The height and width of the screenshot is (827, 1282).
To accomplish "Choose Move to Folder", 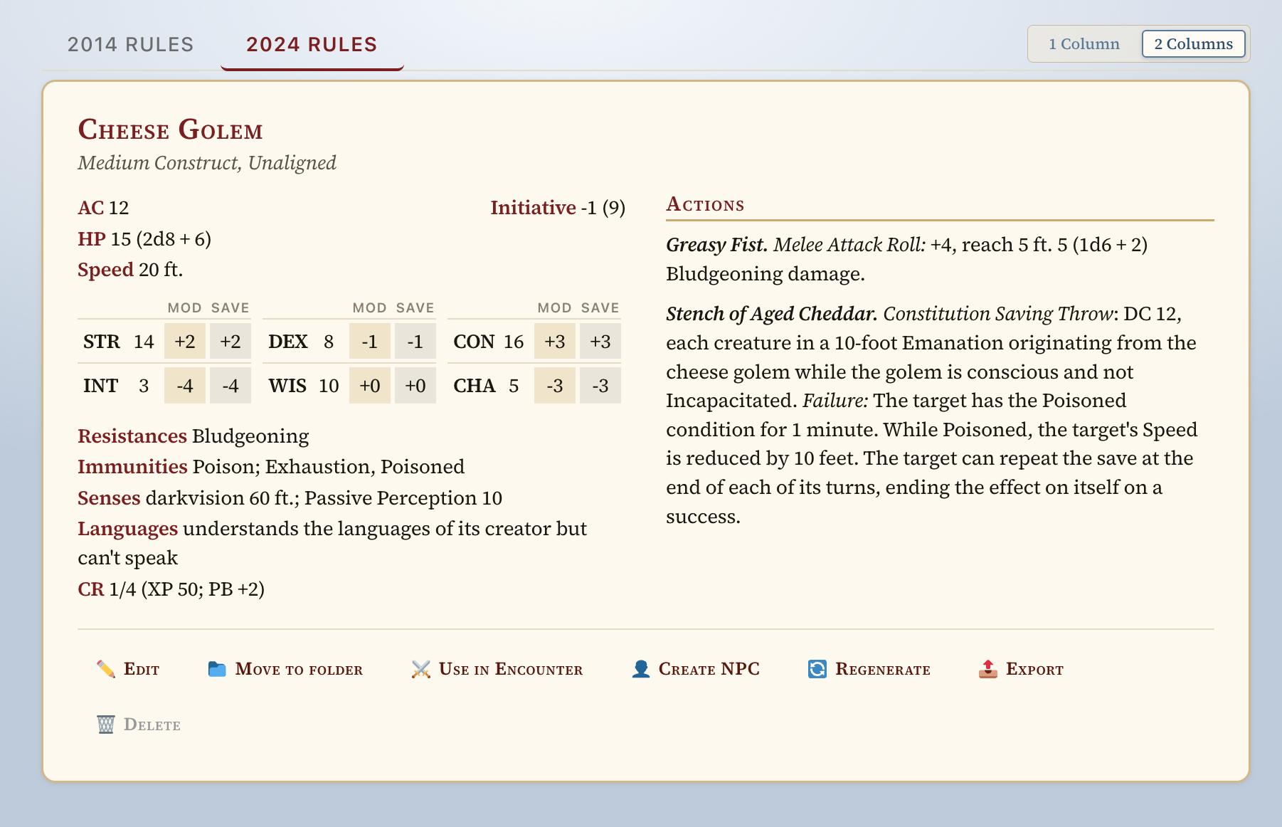I will point(299,669).
